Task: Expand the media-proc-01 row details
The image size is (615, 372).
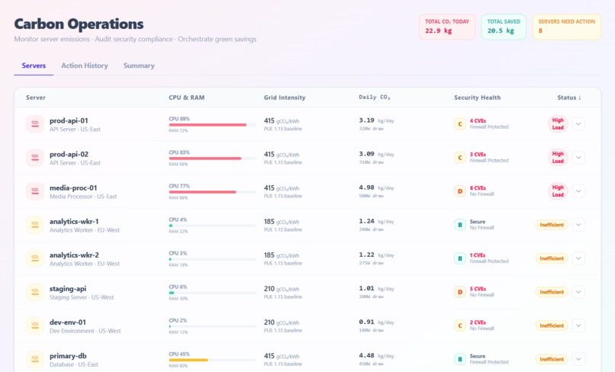Action: 578,191
